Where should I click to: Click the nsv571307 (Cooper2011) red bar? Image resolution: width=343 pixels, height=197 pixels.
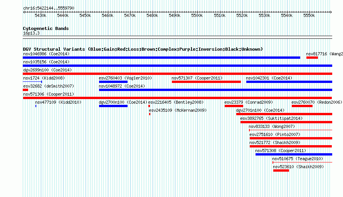[x=206, y=82]
